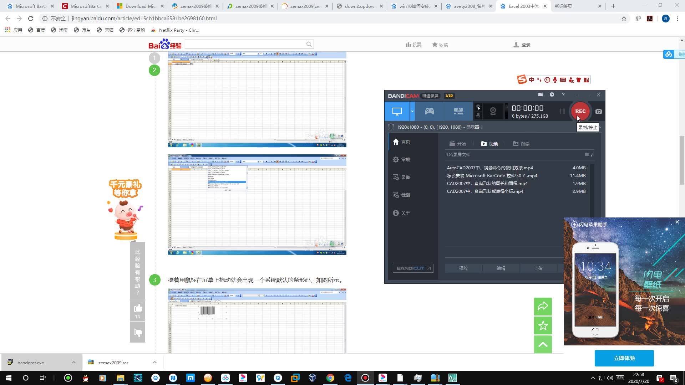The height and width of the screenshot is (385, 685).
Task: Click the 立即体验 button on the ad
Action: (624, 358)
